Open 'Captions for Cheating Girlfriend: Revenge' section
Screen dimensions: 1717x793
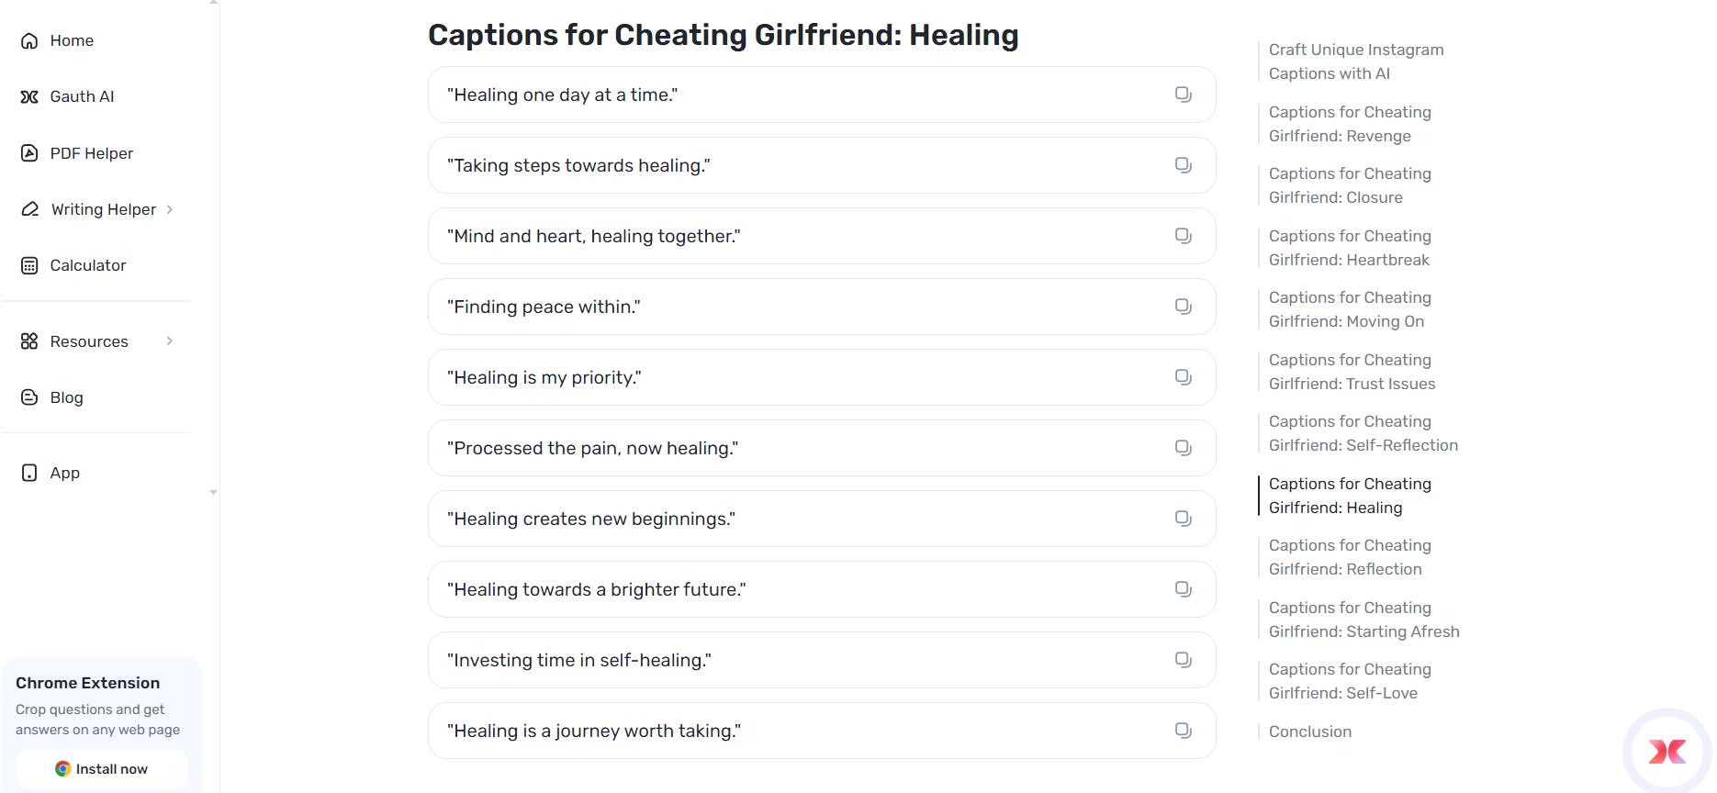(x=1349, y=123)
